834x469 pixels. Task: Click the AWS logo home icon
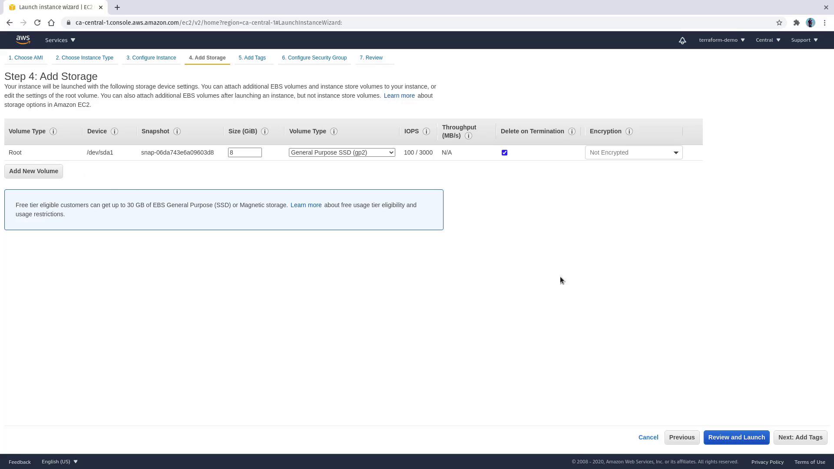(x=23, y=40)
